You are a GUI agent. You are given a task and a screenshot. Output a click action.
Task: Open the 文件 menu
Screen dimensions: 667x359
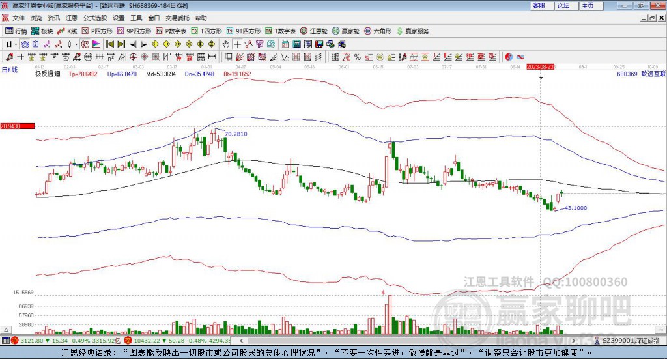pyautogui.click(x=18, y=18)
